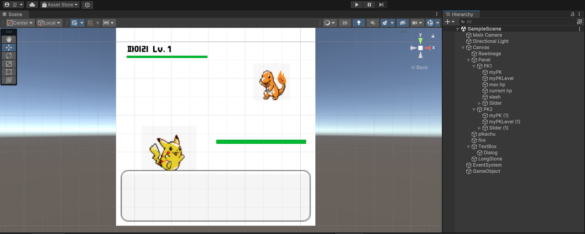Screen dimensions: 585x234
Task: Open the grid visibility options arrow
Action: click(82, 23)
